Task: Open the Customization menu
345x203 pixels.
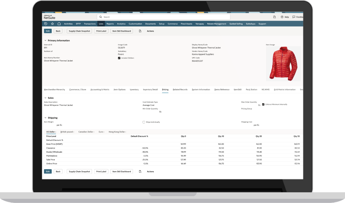Action: tap(135, 24)
